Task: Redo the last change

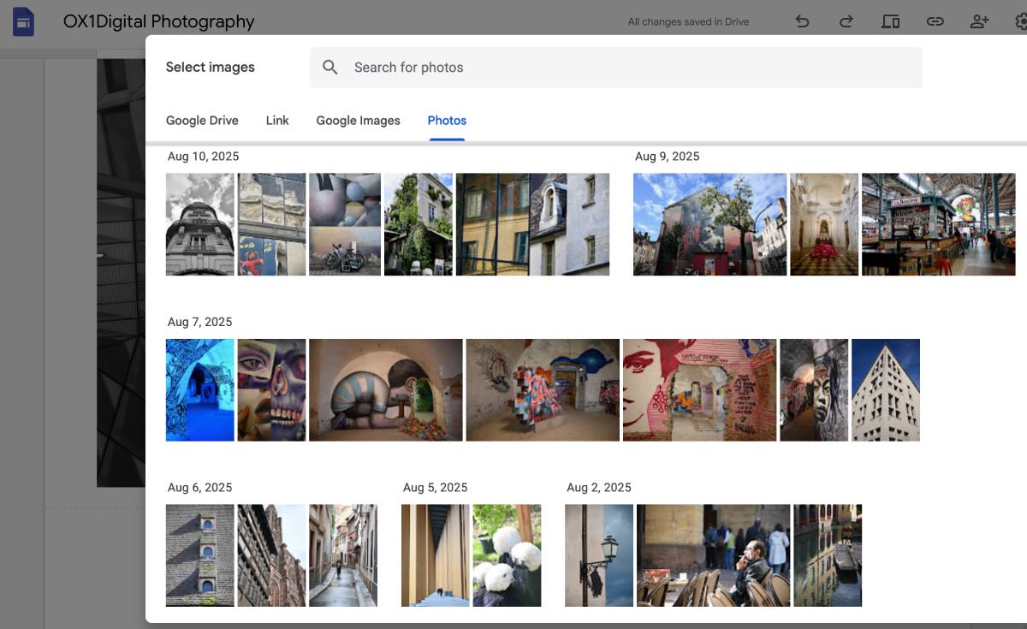Action: point(846,21)
